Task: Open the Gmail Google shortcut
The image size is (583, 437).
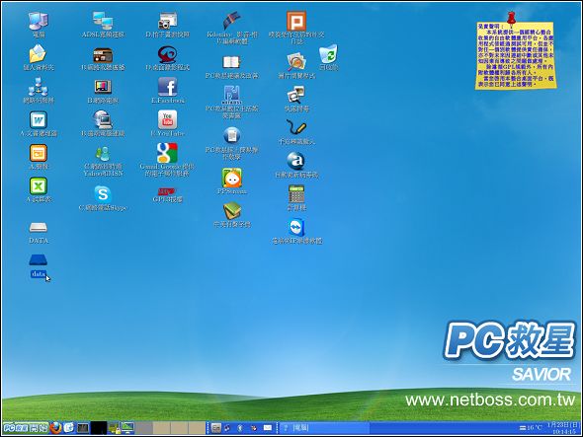Action: coord(167,153)
